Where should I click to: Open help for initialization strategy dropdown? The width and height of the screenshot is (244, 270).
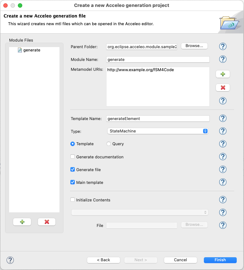tap(222, 212)
